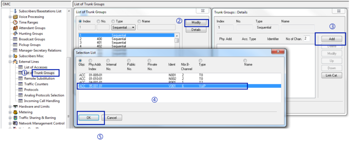Confirm selection with the OK button

pos(89,118)
